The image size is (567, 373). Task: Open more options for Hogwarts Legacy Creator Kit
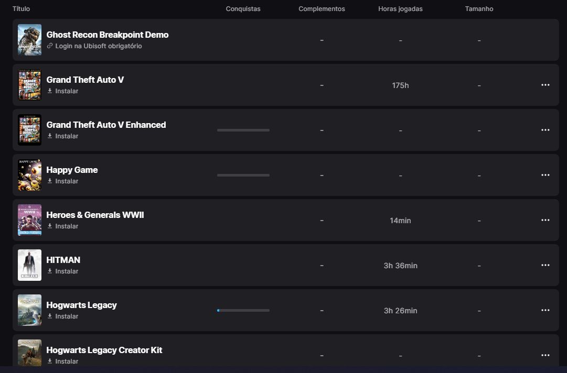point(545,355)
